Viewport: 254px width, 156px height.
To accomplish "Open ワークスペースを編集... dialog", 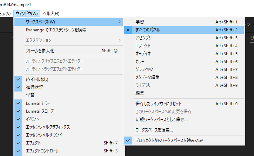I will (184, 130).
